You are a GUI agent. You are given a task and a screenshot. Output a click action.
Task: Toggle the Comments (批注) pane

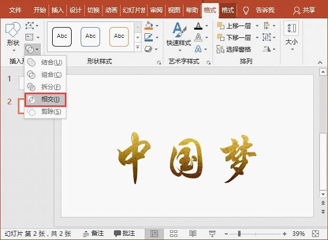coord(124,233)
